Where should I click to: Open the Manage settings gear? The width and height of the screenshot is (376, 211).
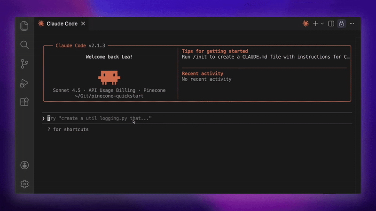click(x=24, y=184)
